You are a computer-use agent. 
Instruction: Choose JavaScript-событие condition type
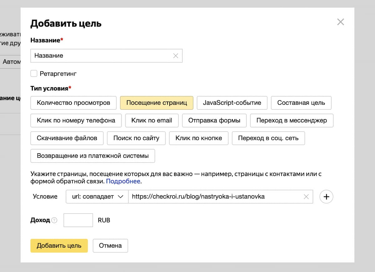[232, 103]
